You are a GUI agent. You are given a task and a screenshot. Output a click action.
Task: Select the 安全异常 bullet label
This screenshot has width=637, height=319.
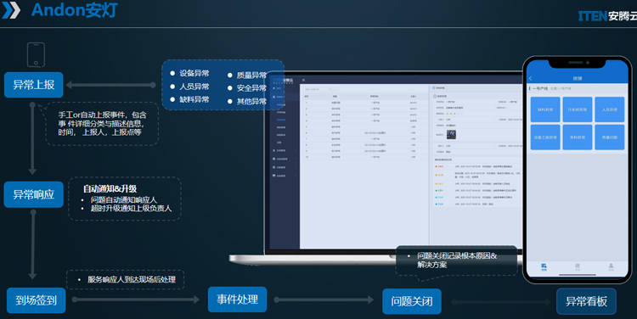coord(251,88)
